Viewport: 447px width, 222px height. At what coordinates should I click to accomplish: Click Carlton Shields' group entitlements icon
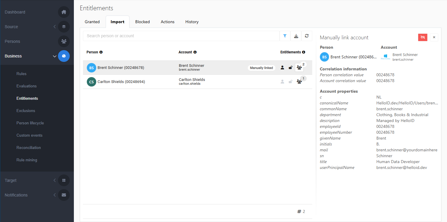click(299, 82)
